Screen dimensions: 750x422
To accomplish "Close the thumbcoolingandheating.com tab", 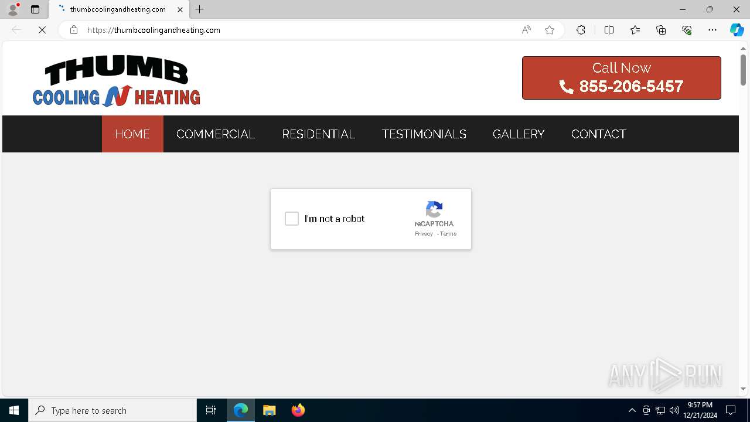I will point(180,9).
